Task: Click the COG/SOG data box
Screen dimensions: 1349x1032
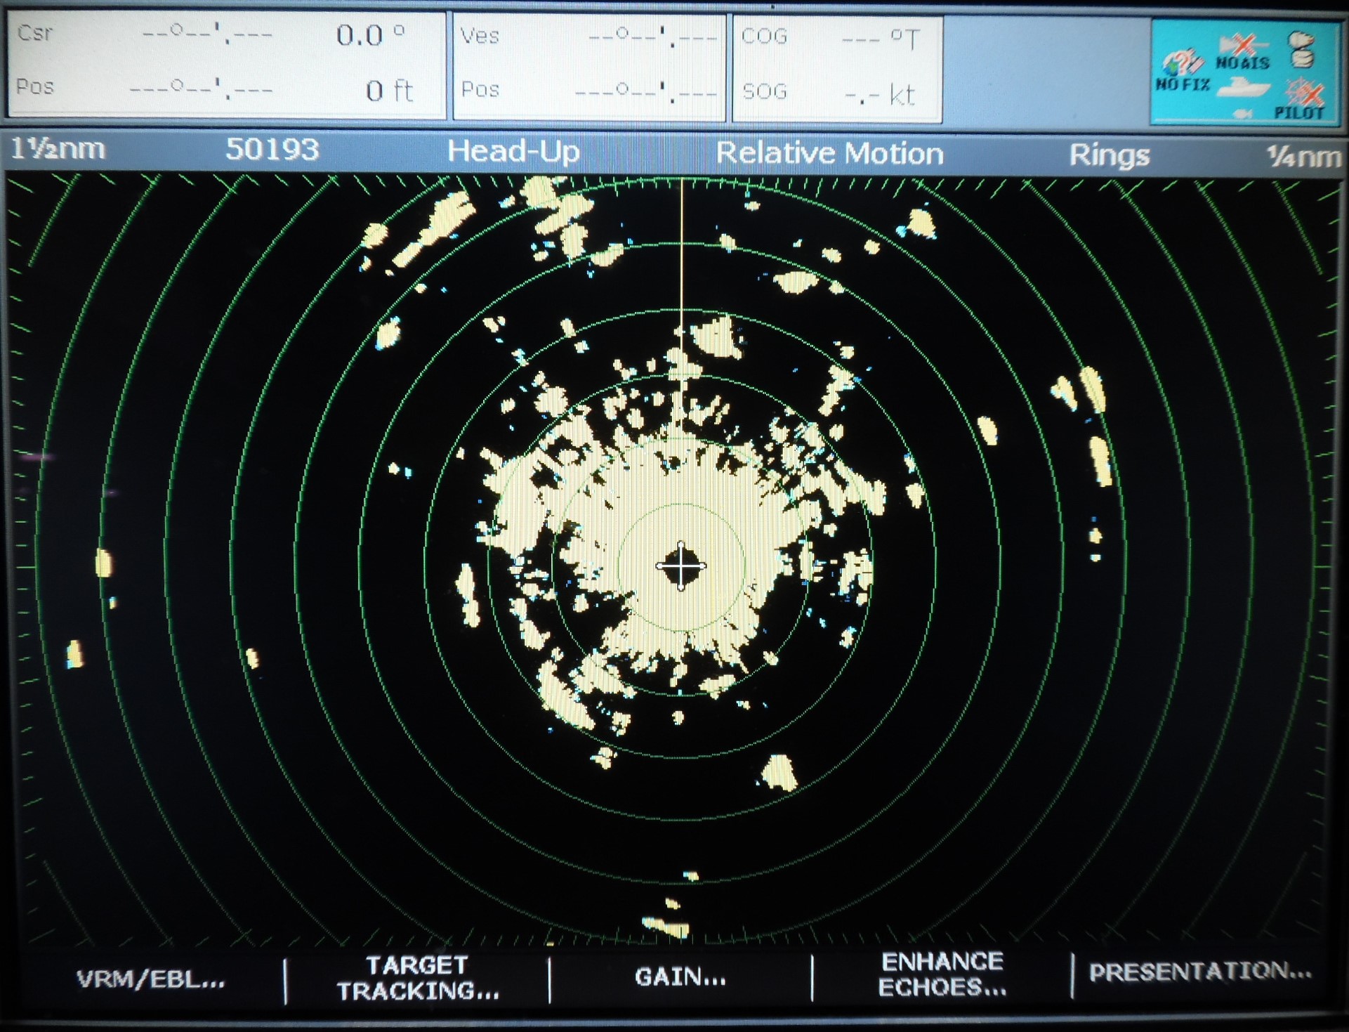Action: click(836, 66)
